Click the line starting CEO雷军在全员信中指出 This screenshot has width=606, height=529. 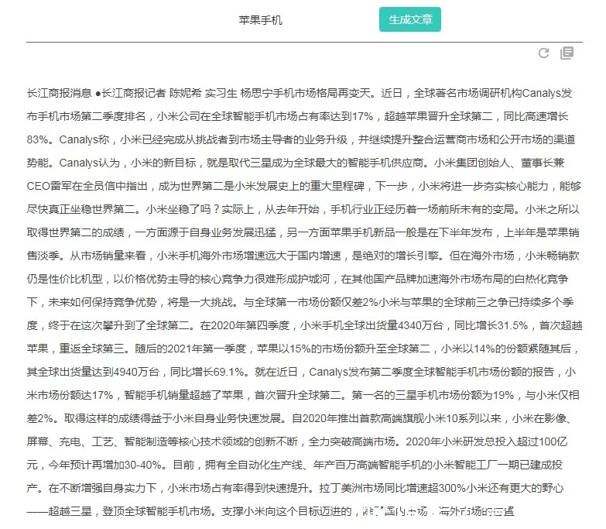pos(303,186)
